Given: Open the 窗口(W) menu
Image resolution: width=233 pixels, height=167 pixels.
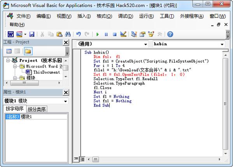Looking at the screenshot, I should 217,16.
